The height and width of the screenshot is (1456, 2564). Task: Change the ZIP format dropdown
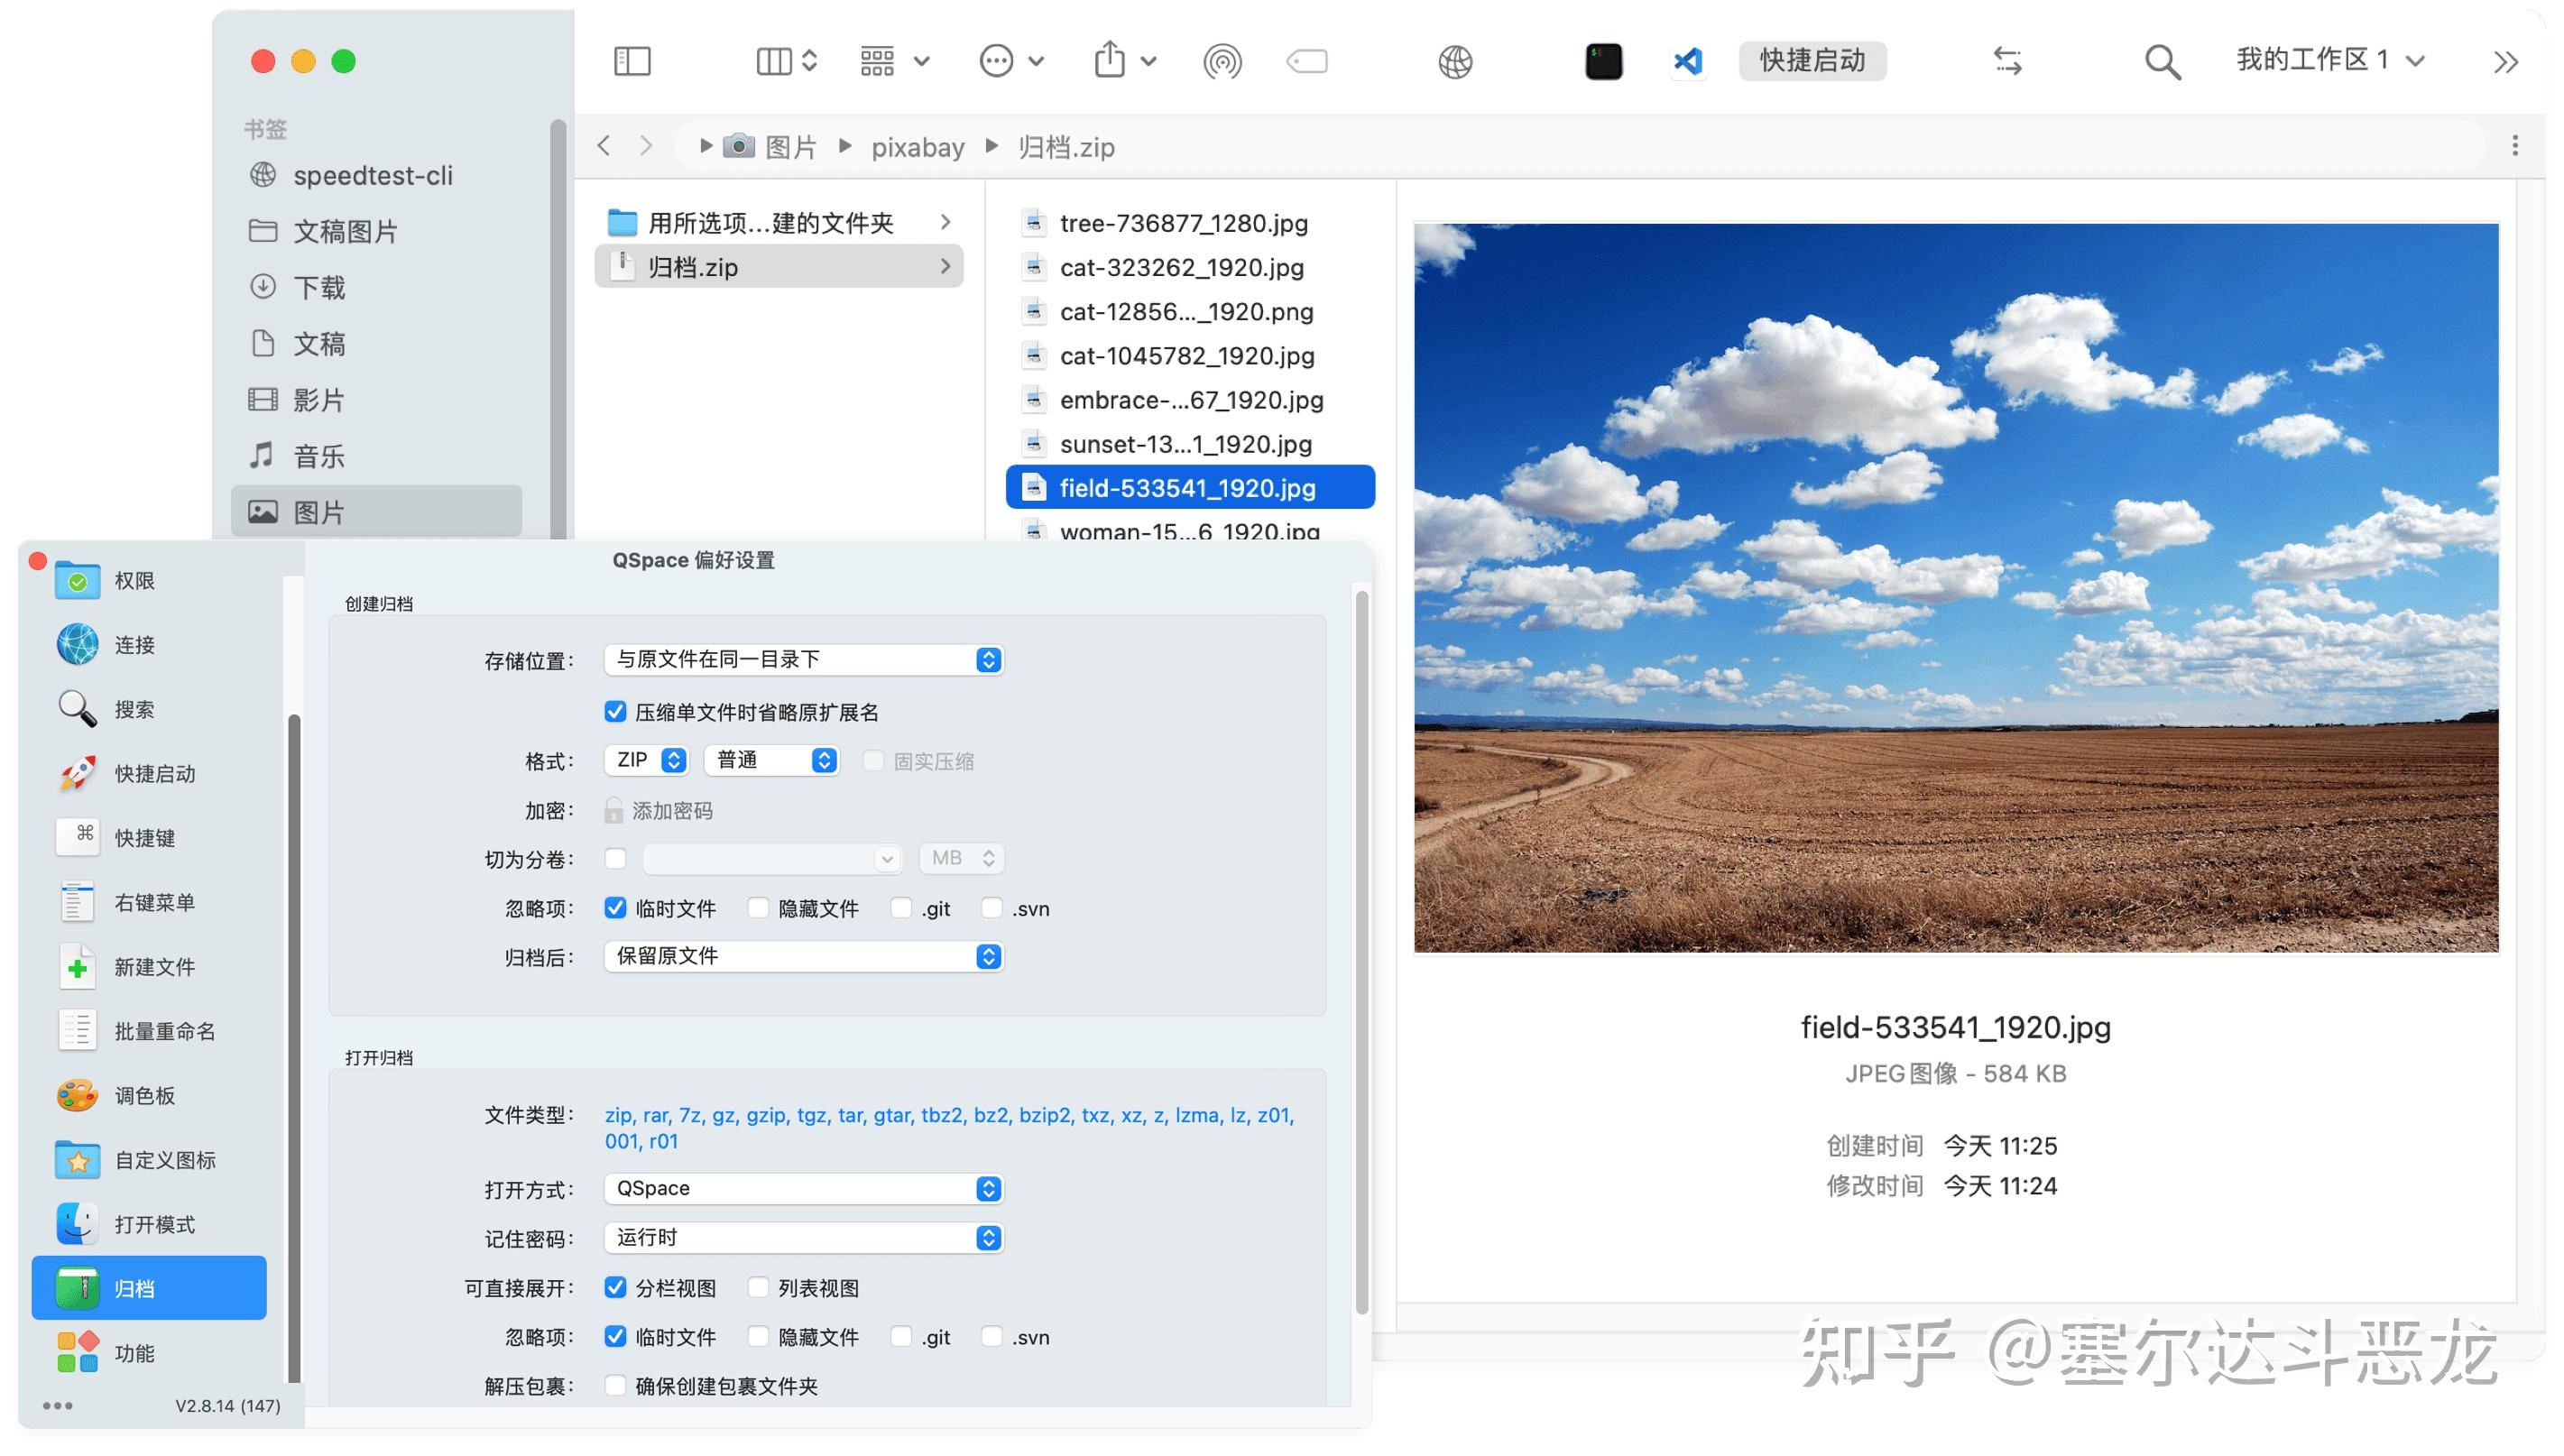[646, 760]
